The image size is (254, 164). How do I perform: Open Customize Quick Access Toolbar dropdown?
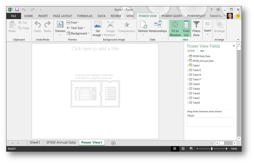tap(40, 10)
